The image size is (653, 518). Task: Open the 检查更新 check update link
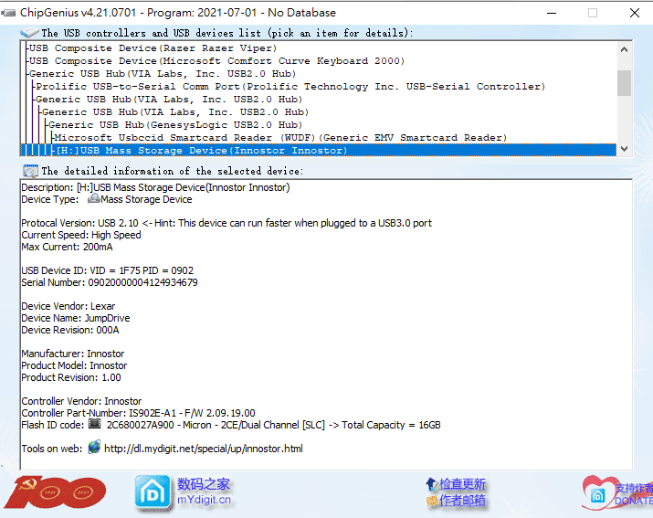click(x=462, y=484)
